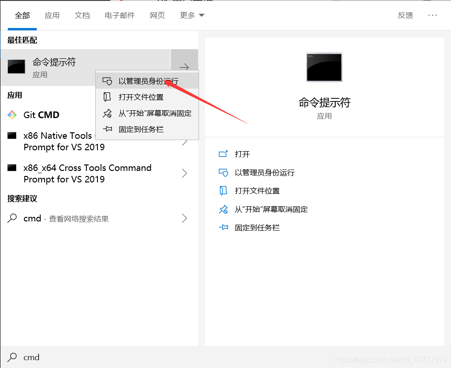Open x86 Native Tools Prompt for VS 2019
This screenshot has height=368, width=451.
point(64,141)
